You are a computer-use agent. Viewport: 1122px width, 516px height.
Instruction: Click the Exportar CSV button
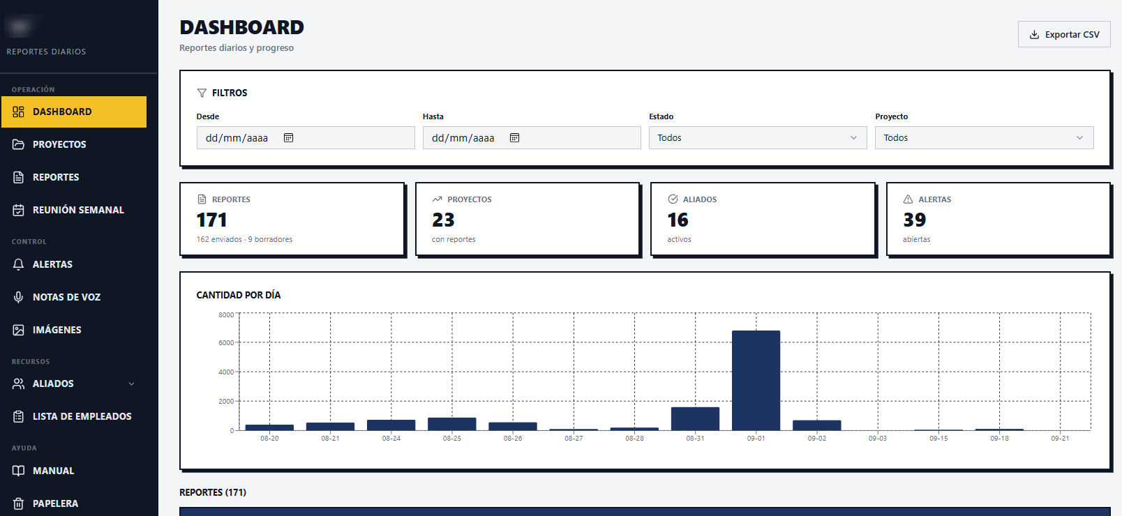[1064, 34]
